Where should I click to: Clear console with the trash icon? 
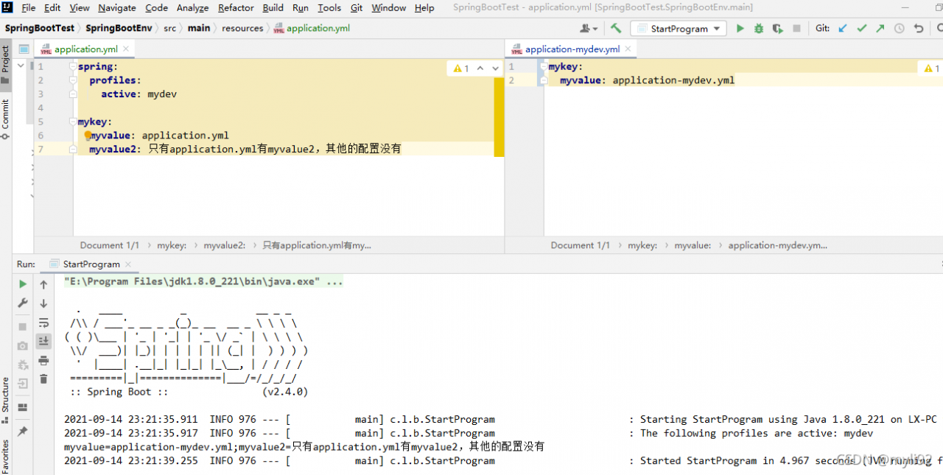(43, 379)
